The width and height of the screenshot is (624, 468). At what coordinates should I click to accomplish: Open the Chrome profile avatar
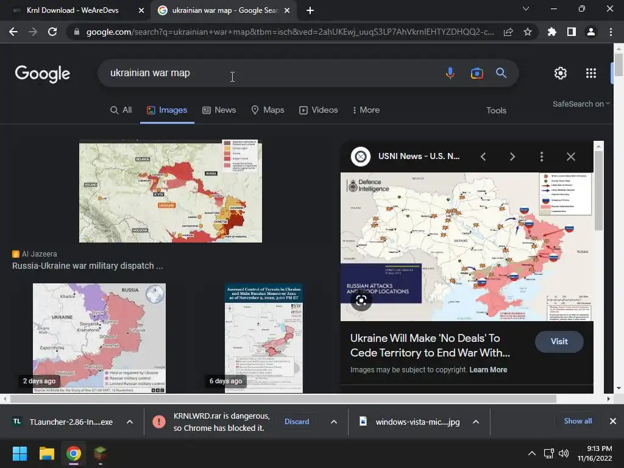591,32
